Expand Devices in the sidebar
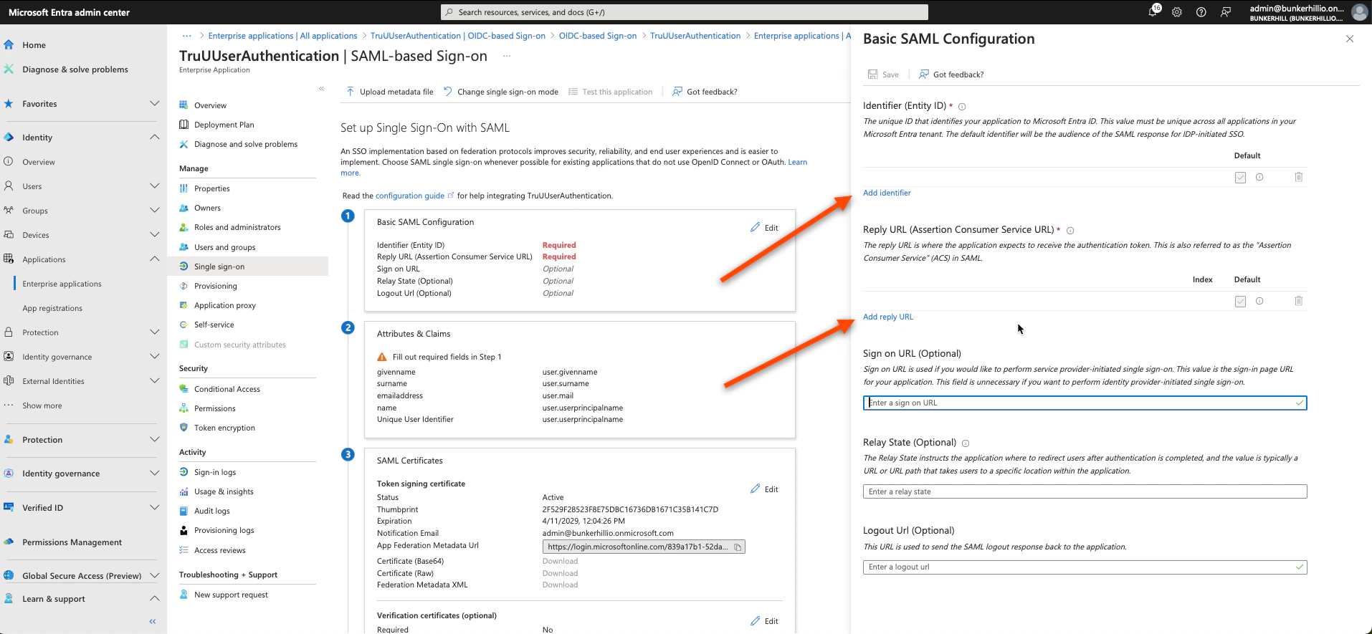Viewport: 1372px width, 634px height. point(154,235)
